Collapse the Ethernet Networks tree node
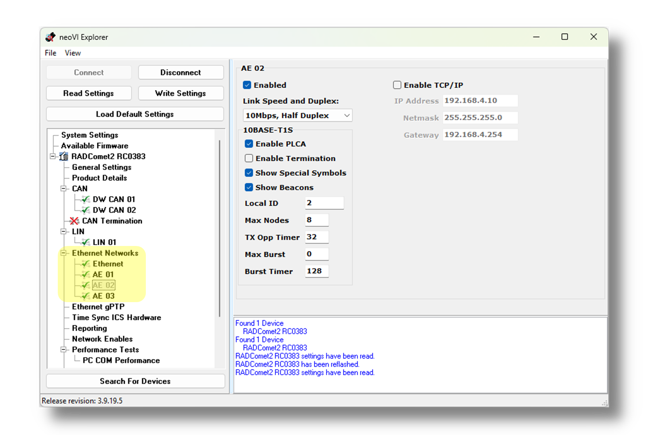The height and width of the screenshot is (435, 648). click(63, 253)
